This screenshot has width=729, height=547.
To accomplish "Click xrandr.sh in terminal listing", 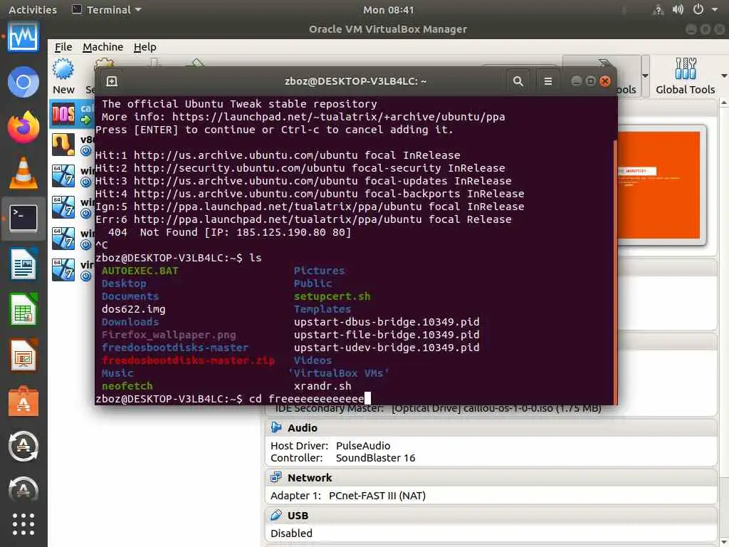I will click(x=322, y=386).
